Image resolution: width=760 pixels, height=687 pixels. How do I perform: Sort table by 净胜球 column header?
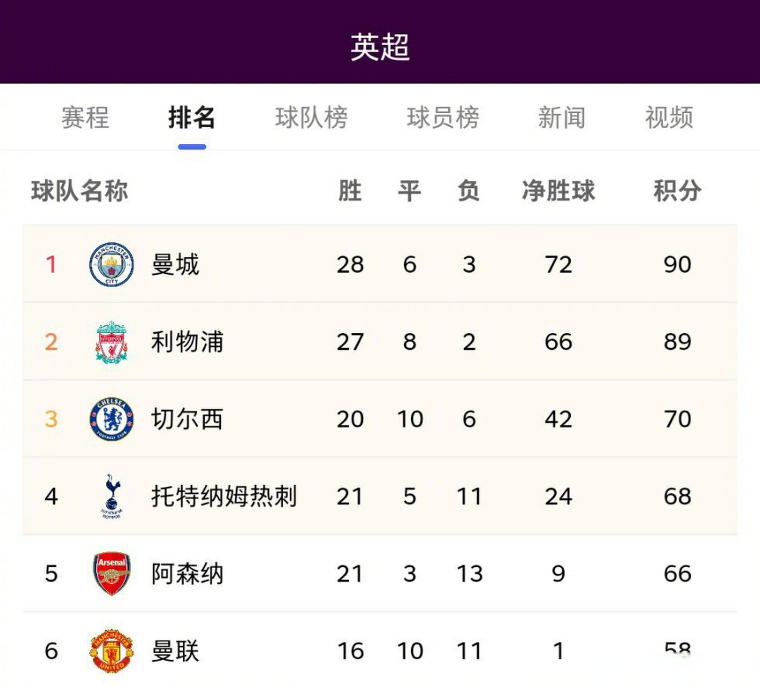pyautogui.click(x=557, y=191)
